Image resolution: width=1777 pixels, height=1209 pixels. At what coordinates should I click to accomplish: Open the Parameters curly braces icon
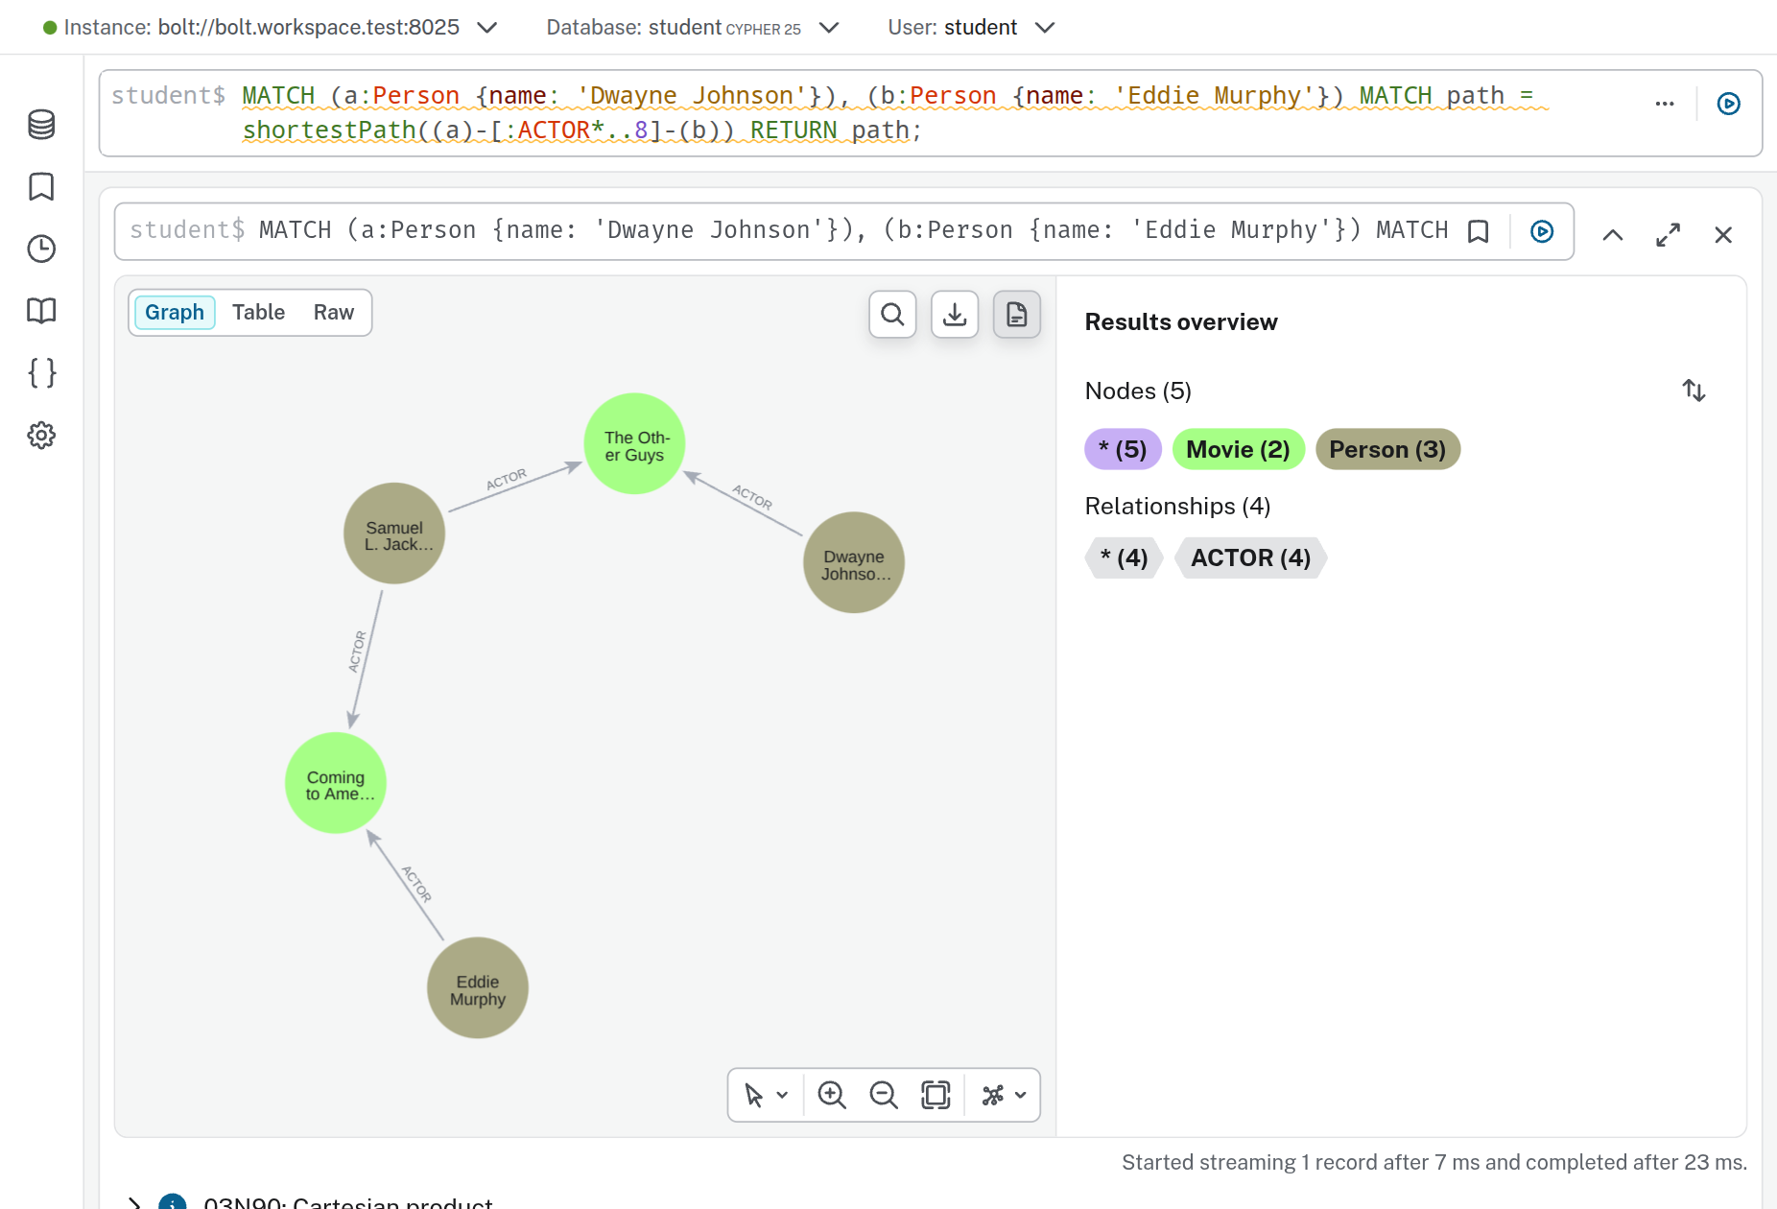[41, 372]
